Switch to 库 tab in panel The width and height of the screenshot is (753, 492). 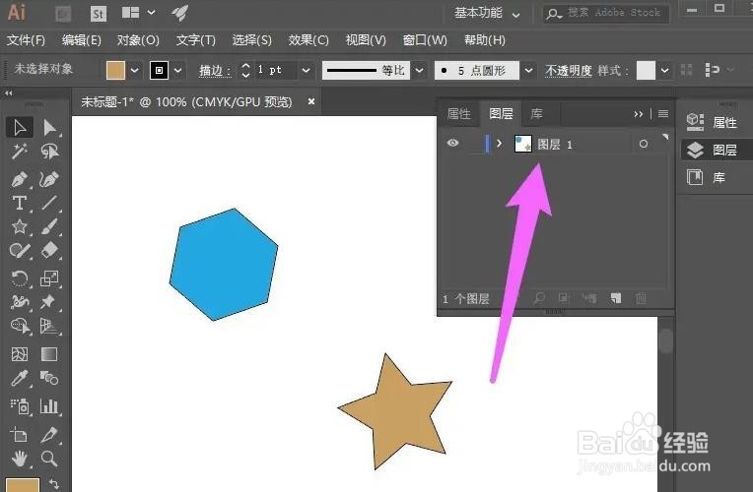pos(536,113)
